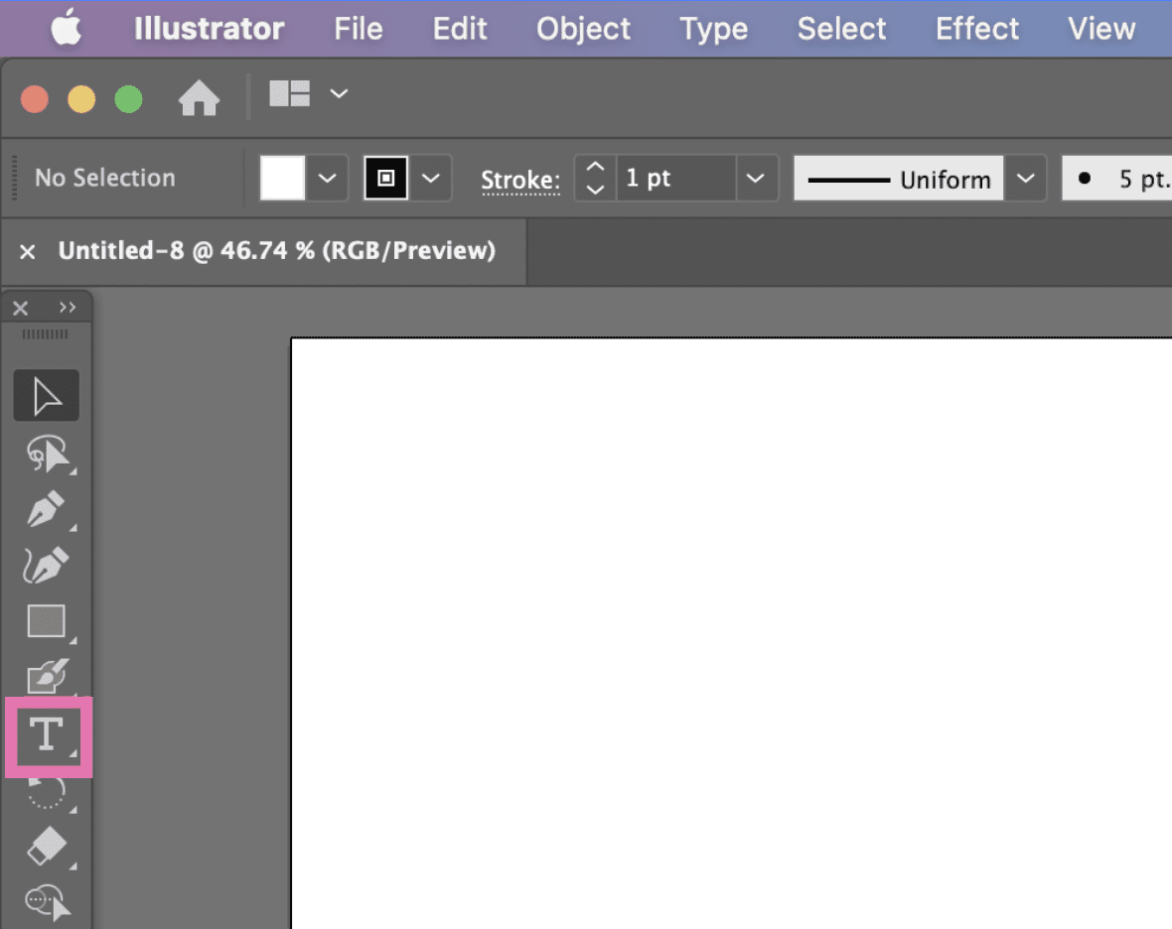
Task: Expand the stroke weight dropdown
Action: [x=756, y=178]
